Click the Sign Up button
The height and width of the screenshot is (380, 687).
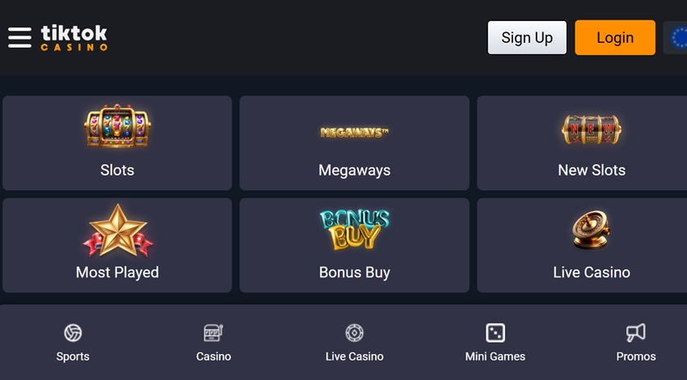click(527, 38)
